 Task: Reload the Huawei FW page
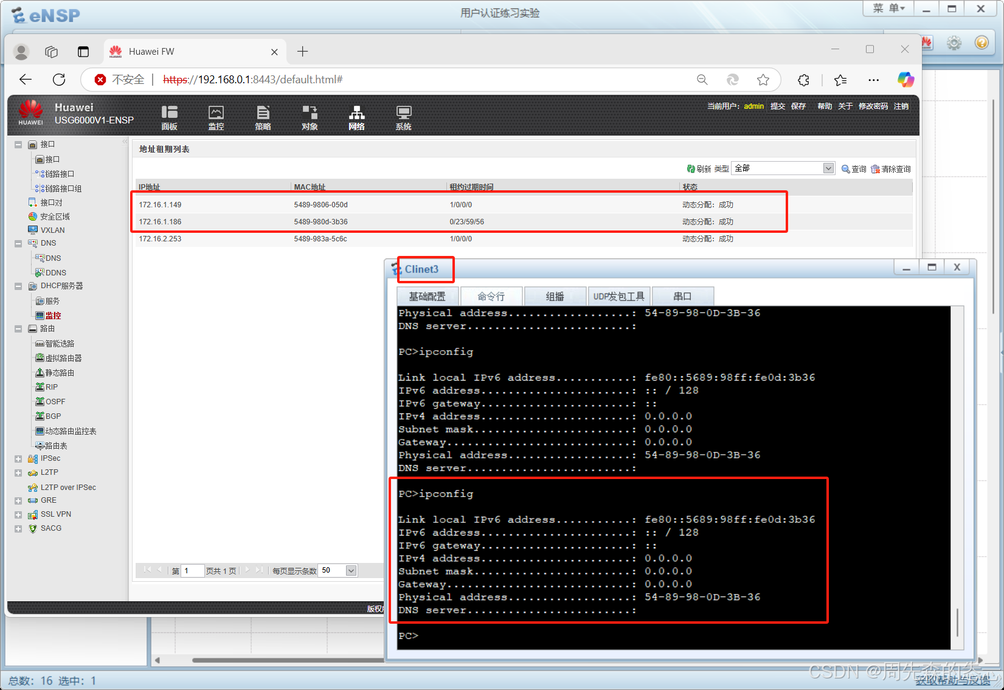point(59,80)
